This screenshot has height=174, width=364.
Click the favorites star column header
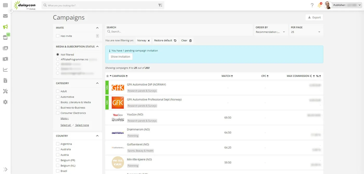click(x=107, y=76)
